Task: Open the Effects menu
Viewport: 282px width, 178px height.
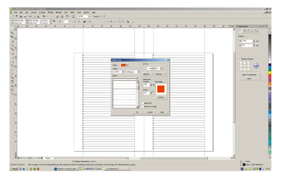Action: pyautogui.click(x=50, y=12)
